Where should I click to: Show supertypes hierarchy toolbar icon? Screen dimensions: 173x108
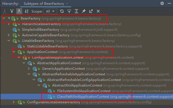pyautogui.click(x=12, y=11)
